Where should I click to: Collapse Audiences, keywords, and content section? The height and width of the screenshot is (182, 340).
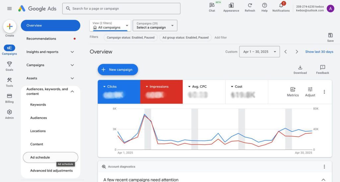(x=72, y=91)
